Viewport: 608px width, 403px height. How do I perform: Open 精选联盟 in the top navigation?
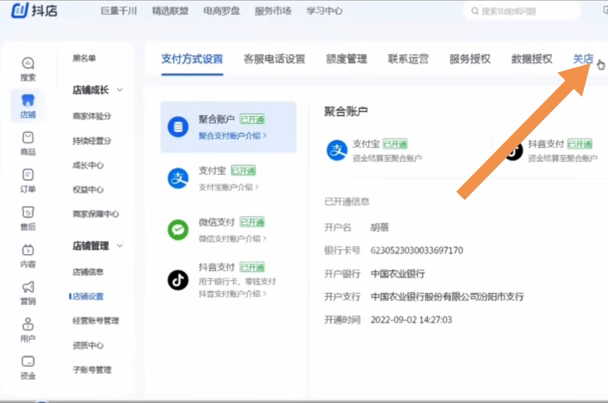click(170, 11)
